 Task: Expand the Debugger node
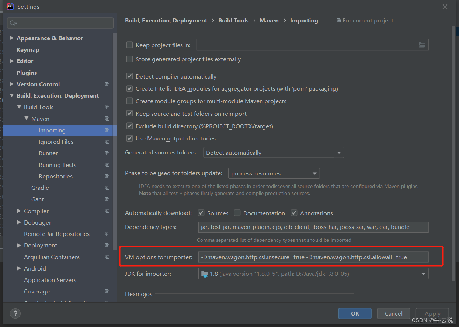tap(19, 223)
